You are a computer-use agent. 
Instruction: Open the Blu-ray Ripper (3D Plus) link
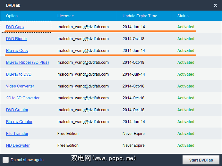28,62
